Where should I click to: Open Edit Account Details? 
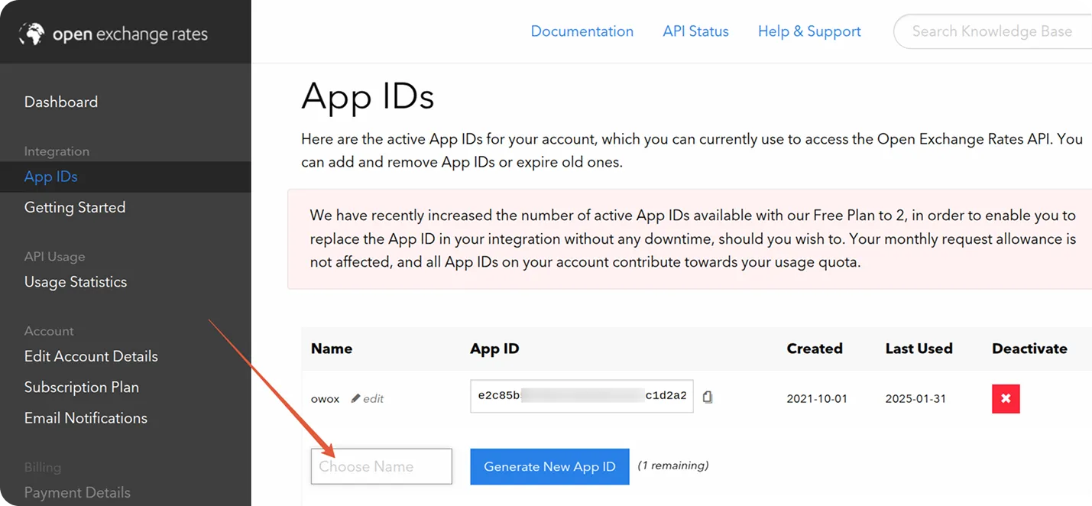(91, 356)
